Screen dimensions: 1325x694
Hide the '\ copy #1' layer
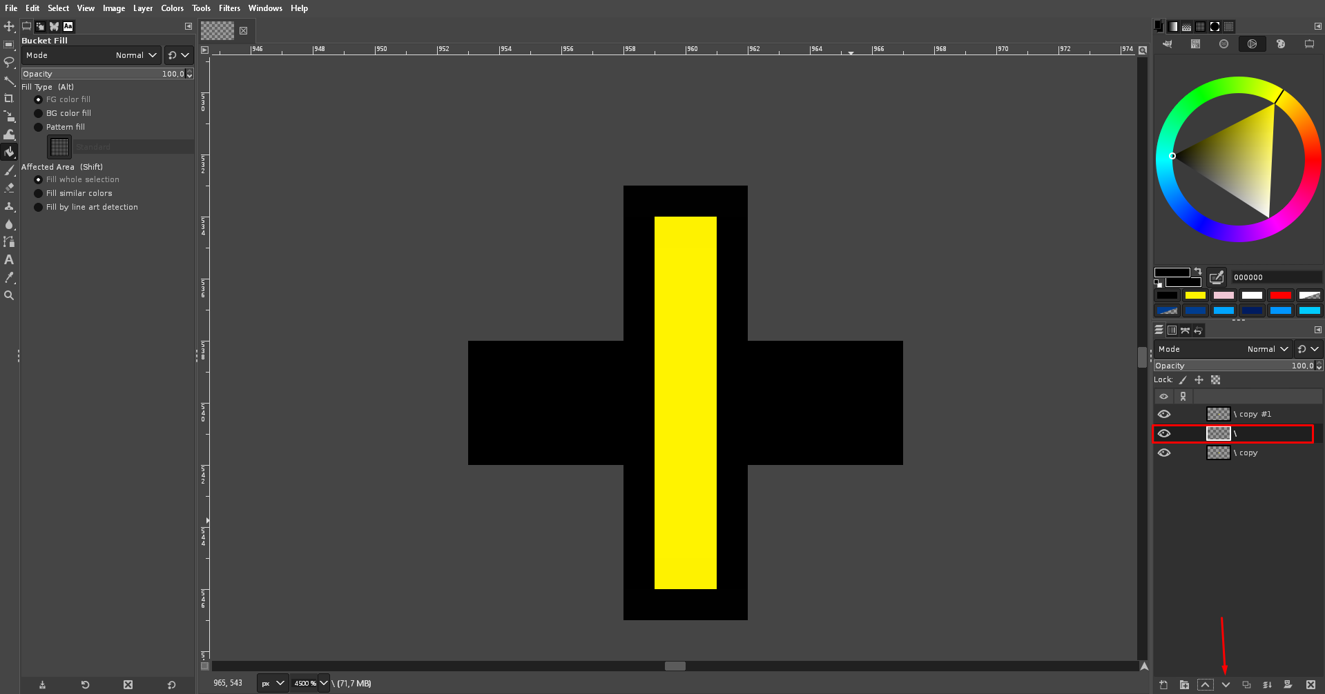1164,414
